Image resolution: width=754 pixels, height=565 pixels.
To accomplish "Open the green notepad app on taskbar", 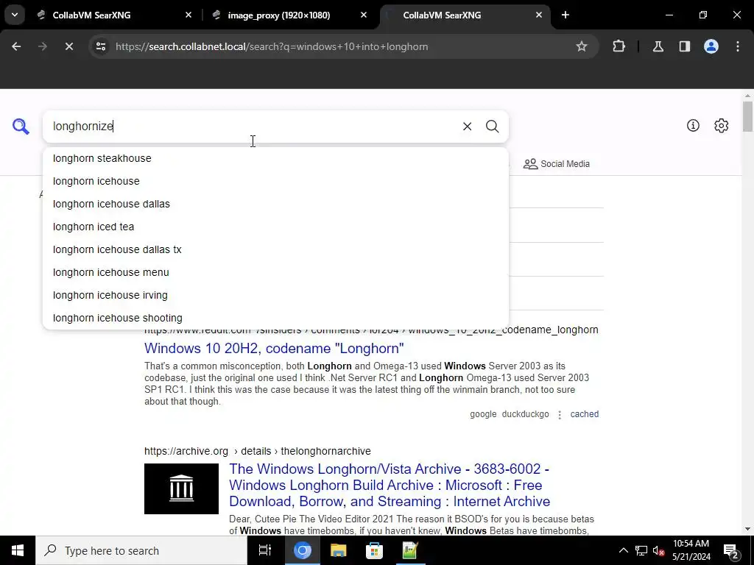I will [409, 550].
